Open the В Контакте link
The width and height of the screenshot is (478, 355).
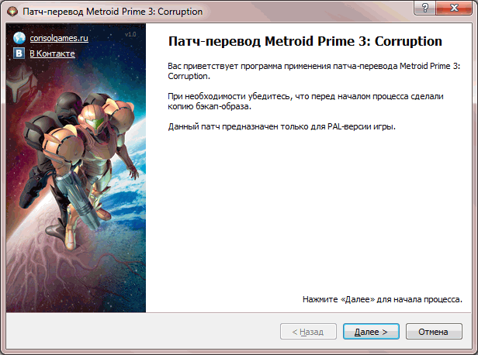tap(52, 53)
